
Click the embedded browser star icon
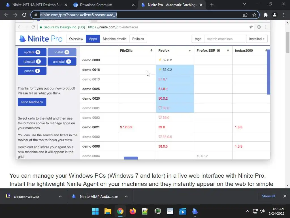point(251,27)
